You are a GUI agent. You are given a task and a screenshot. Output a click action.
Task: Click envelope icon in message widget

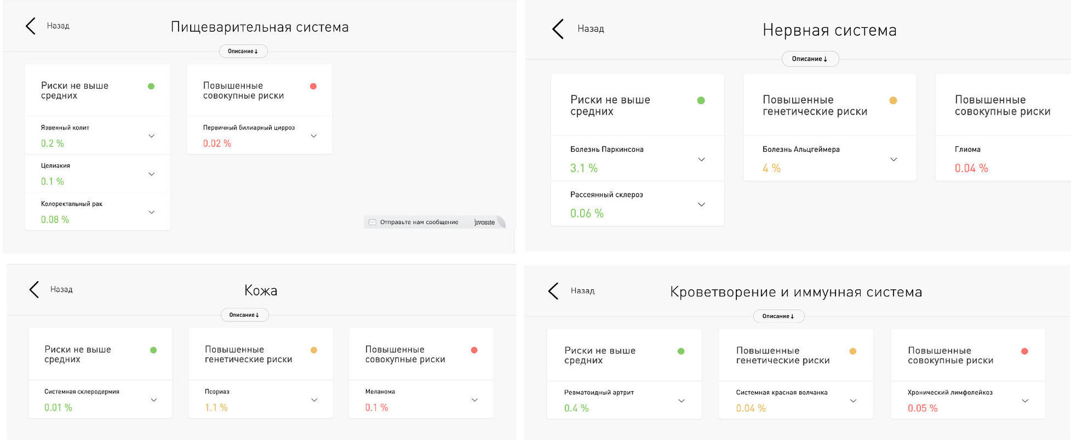[373, 222]
